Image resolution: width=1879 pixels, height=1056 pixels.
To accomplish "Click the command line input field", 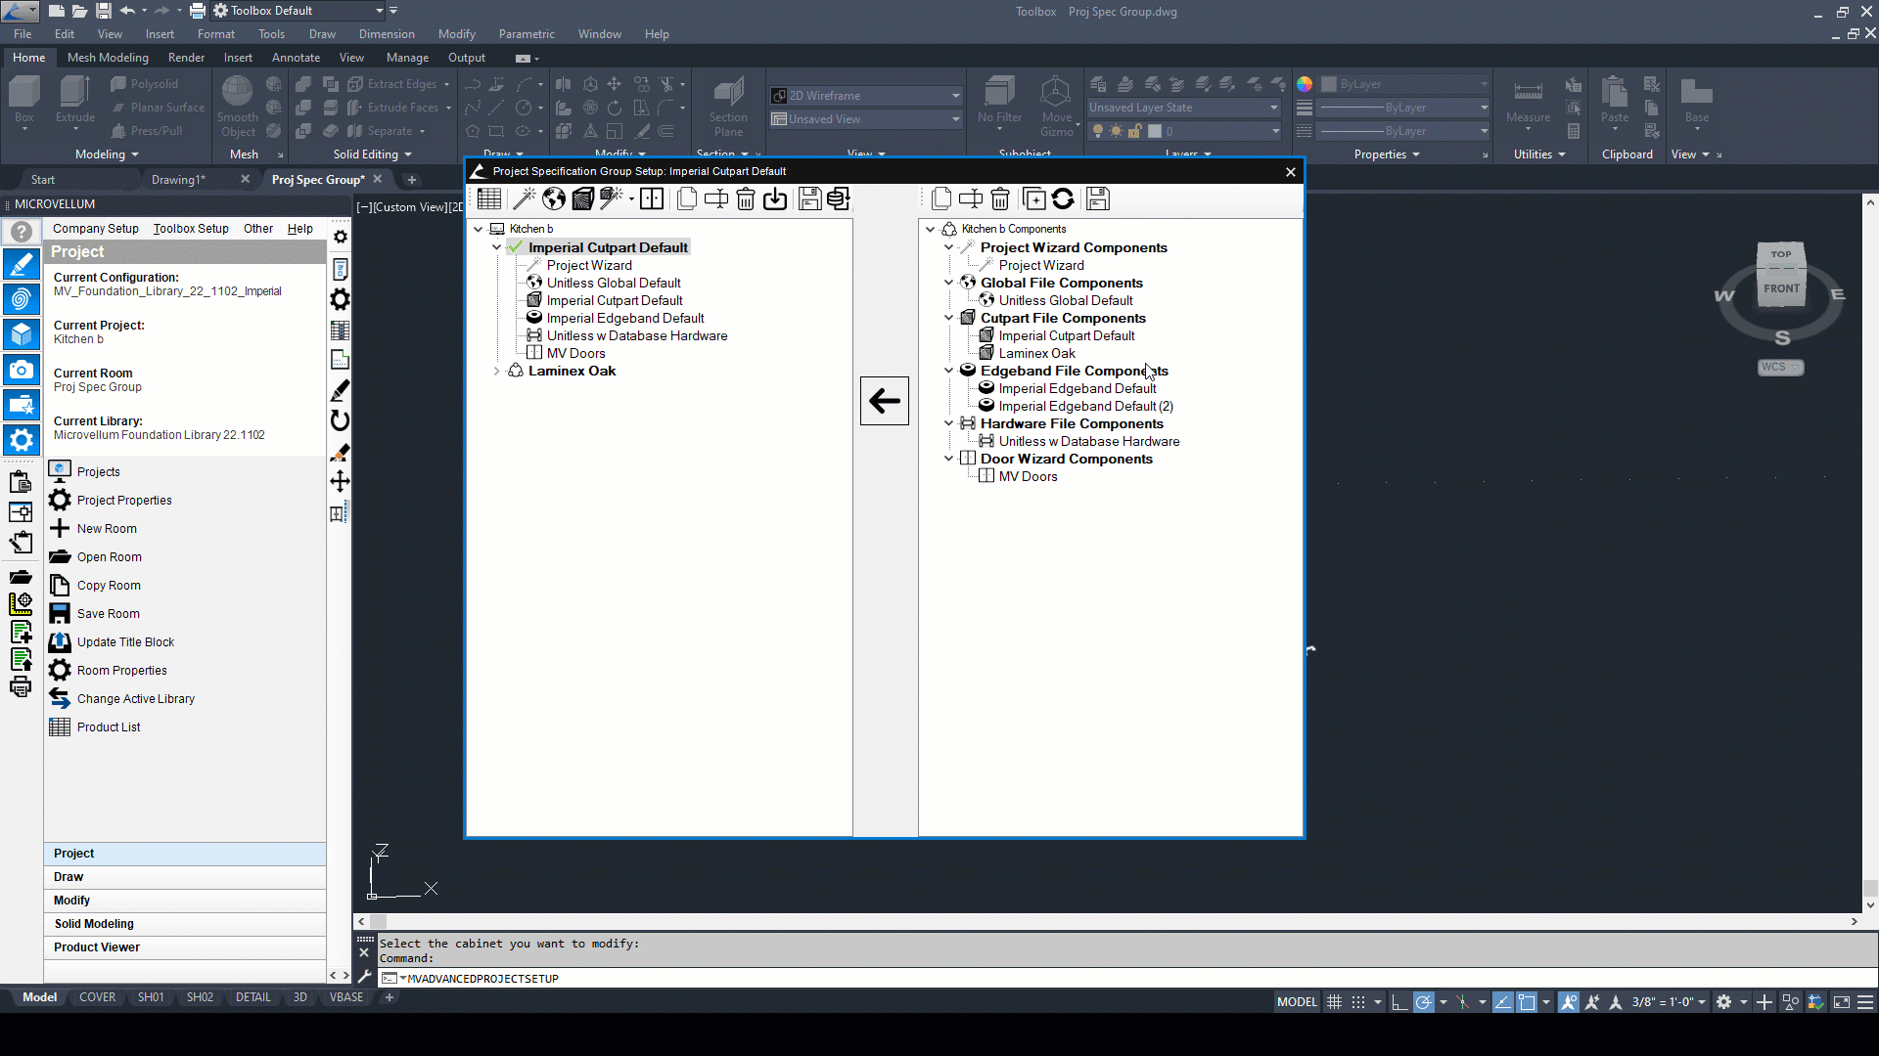I will pyautogui.click(x=881, y=979).
